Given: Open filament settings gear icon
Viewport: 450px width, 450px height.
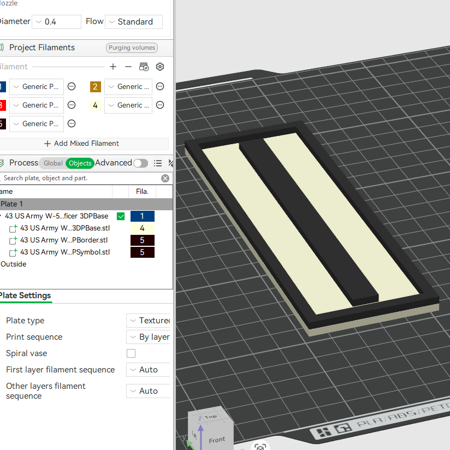Looking at the screenshot, I should click(160, 67).
